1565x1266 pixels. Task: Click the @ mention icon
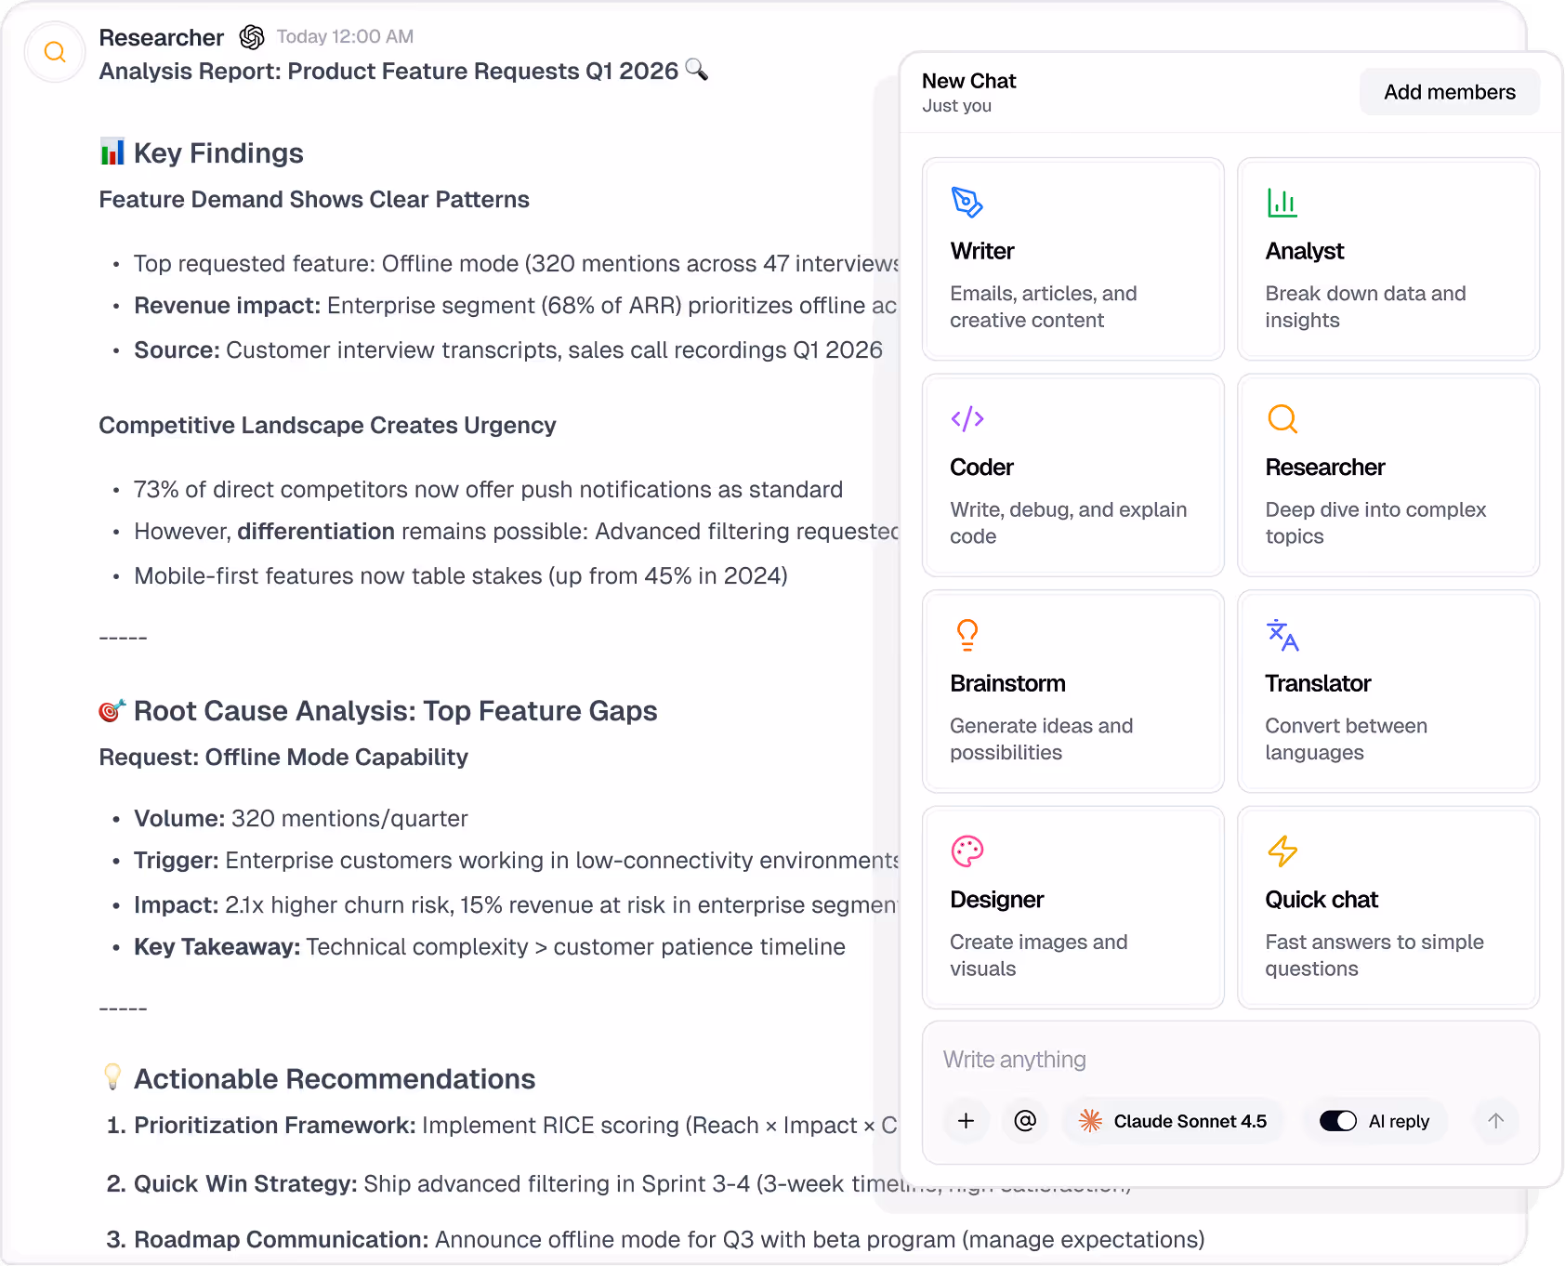tap(1025, 1121)
